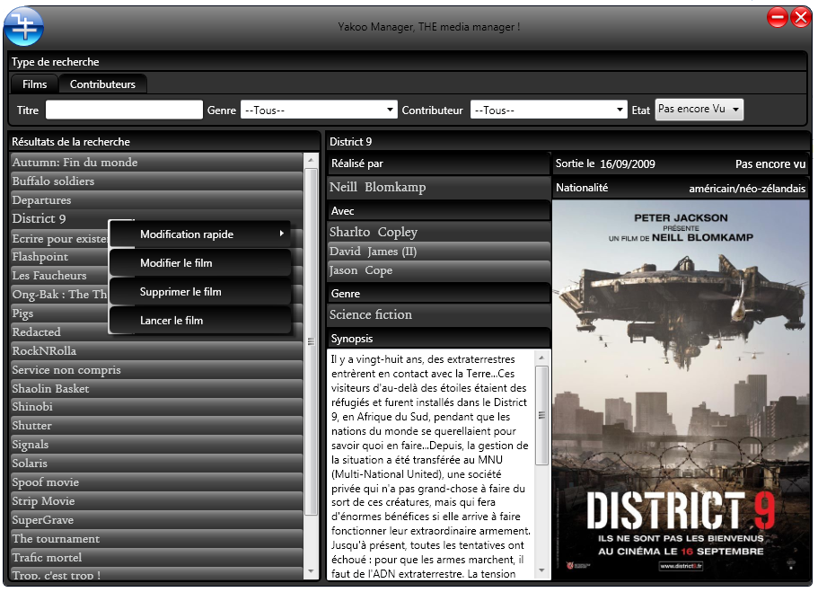Click the results list scrollbar thumb
This screenshot has height=592, width=818.
pyautogui.click(x=311, y=342)
